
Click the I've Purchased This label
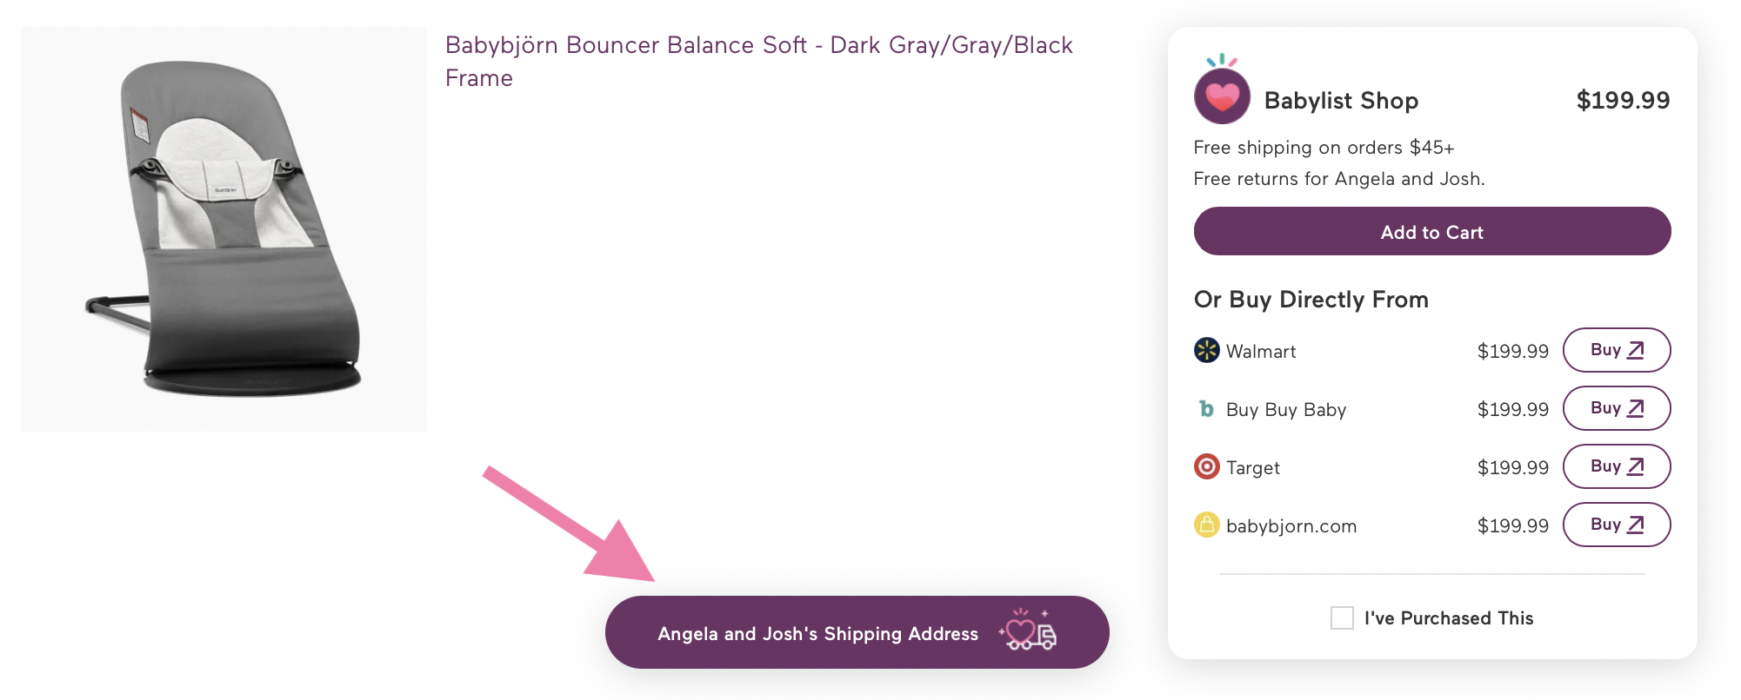[x=1448, y=618]
